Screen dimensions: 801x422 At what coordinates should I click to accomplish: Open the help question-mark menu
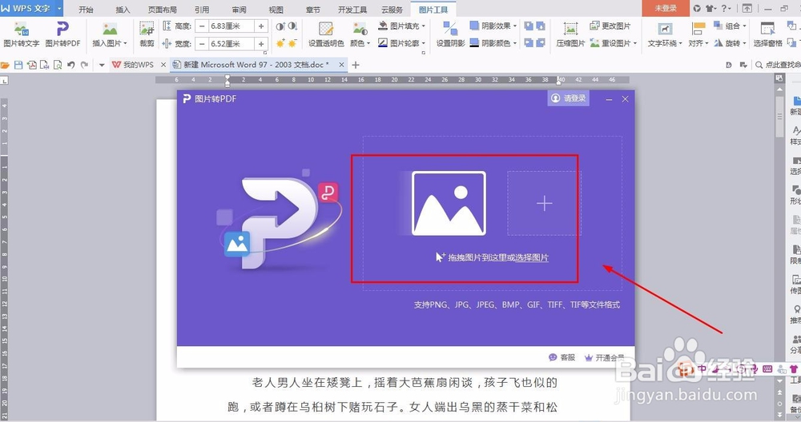point(726,8)
